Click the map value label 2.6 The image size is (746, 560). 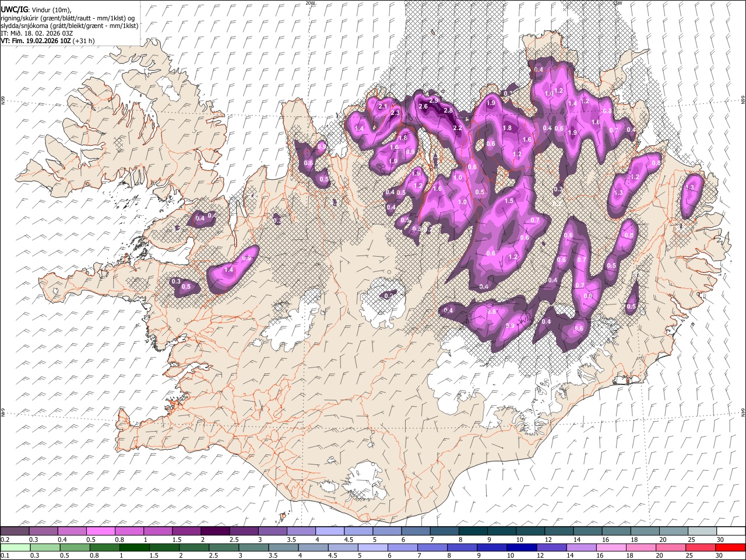coord(423,106)
